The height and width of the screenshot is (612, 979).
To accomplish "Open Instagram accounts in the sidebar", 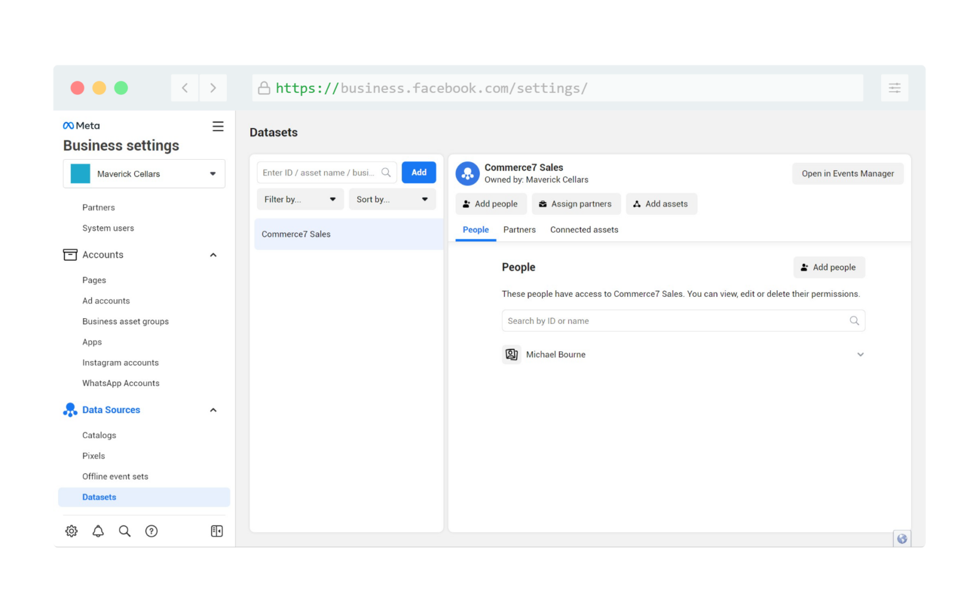I will pos(121,363).
